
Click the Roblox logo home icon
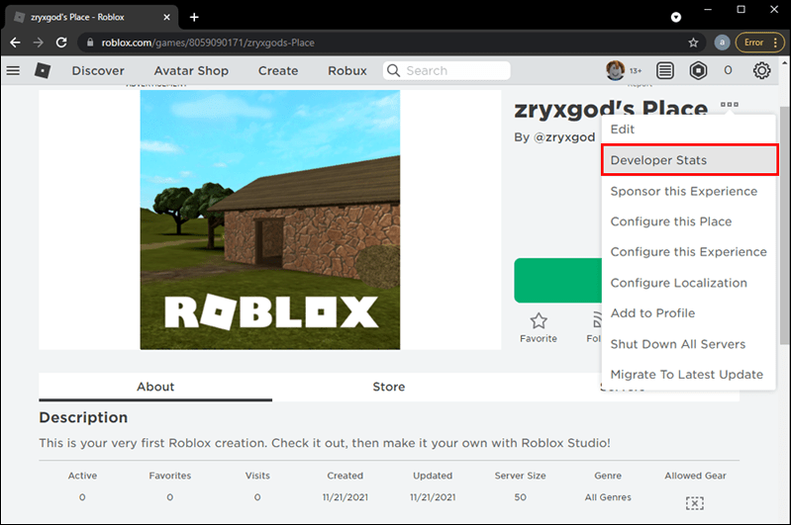click(43, 70)
